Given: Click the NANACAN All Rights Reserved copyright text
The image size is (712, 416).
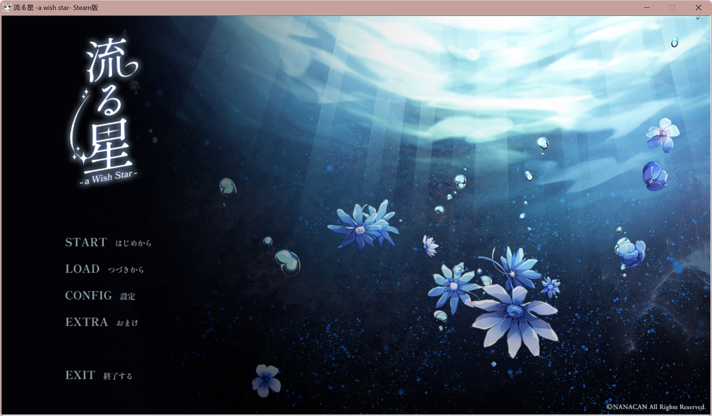Looking at the screenshot, I should 656,407.
